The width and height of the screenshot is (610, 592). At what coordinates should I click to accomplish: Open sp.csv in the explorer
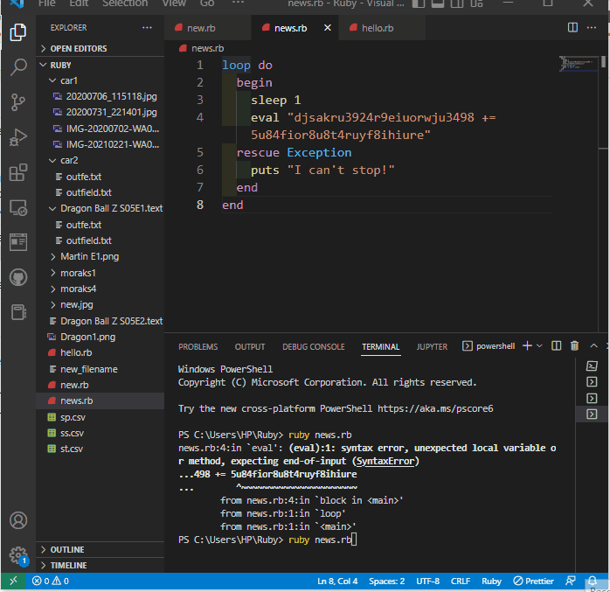72,417
